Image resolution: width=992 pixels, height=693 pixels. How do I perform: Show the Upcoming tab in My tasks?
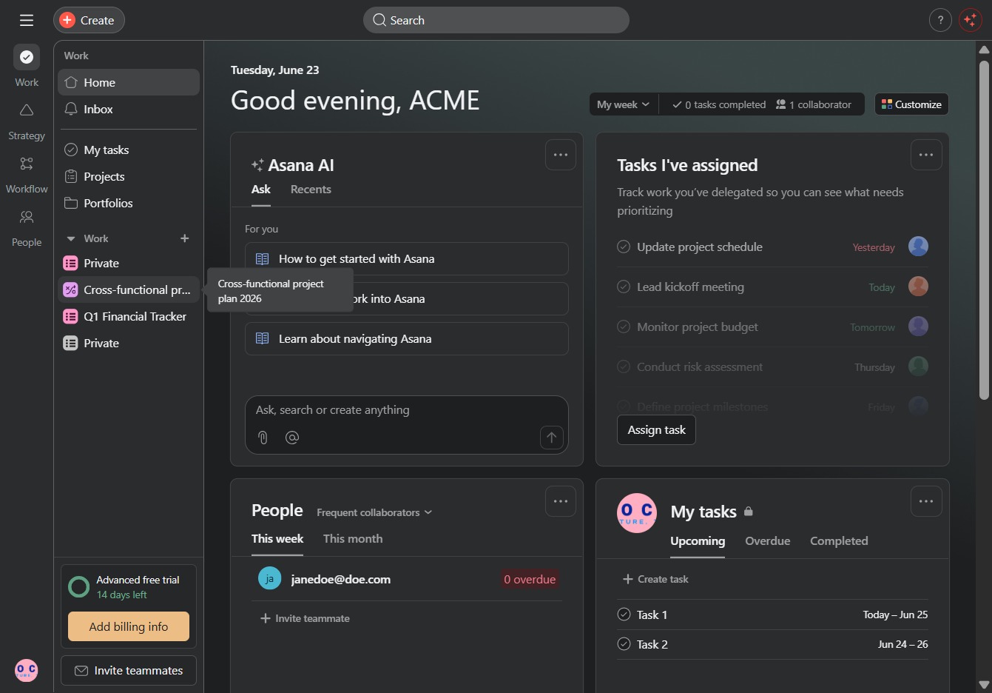[698, 541]
